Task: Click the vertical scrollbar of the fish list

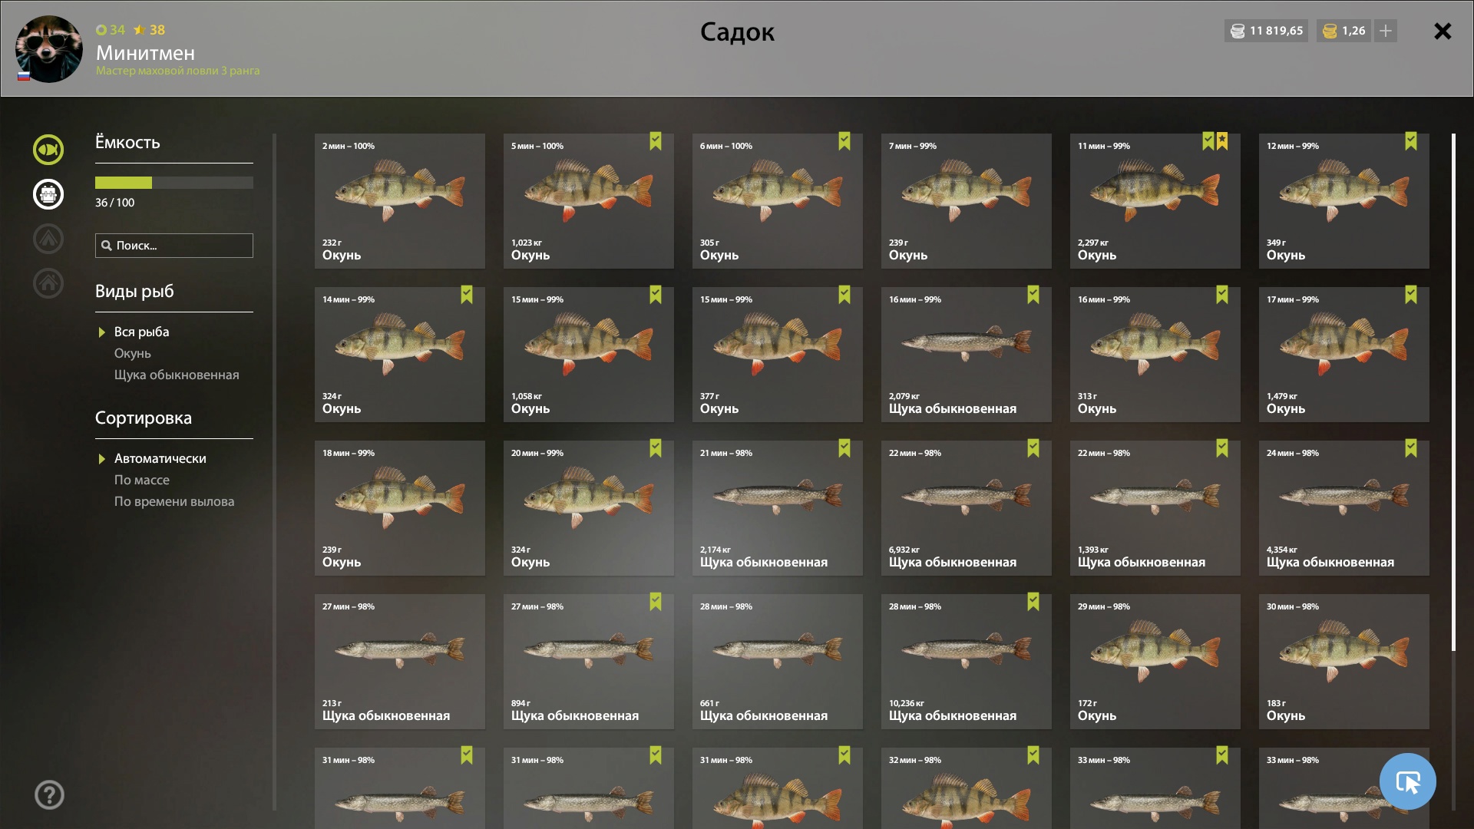Action: 1453,392
